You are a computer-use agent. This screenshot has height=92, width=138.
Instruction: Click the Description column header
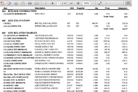(40, 8)
